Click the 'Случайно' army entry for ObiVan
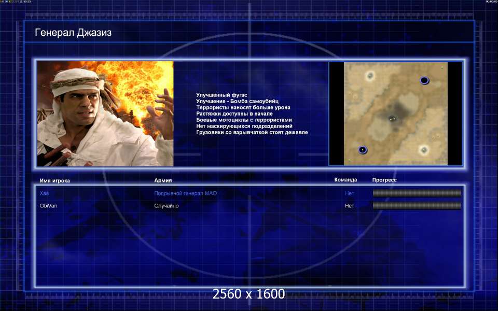 (167, 206)
